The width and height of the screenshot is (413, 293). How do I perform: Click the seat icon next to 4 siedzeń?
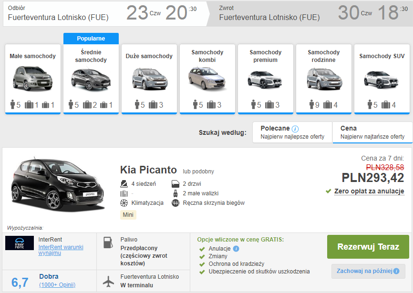point(124,183)
